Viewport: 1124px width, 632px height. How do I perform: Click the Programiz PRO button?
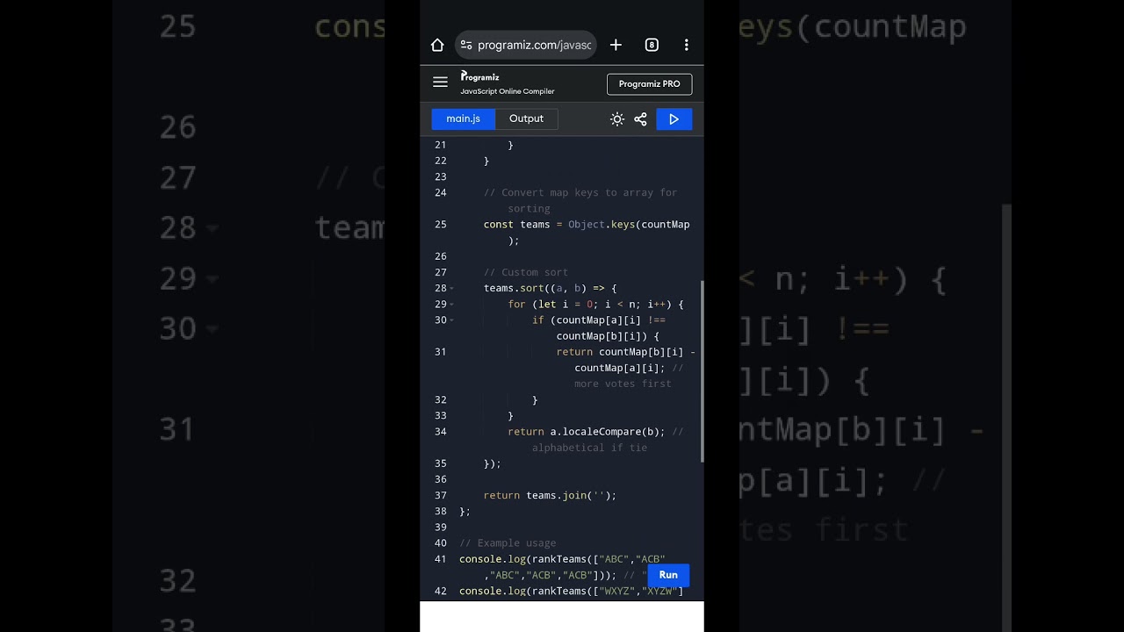[649, 84]
